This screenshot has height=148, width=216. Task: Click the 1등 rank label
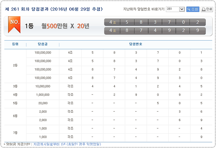(x=29, y=26)
